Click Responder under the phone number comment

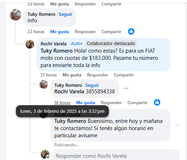coord(111,103)
